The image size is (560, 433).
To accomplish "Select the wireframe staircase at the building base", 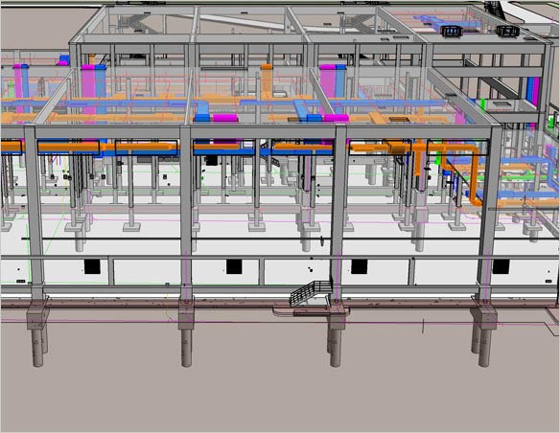I will coord(310,292).
